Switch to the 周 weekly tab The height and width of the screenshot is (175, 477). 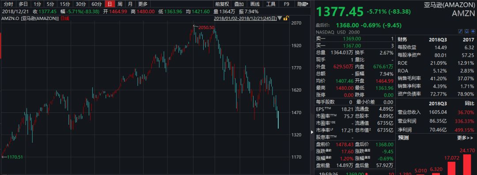[120, 4]
